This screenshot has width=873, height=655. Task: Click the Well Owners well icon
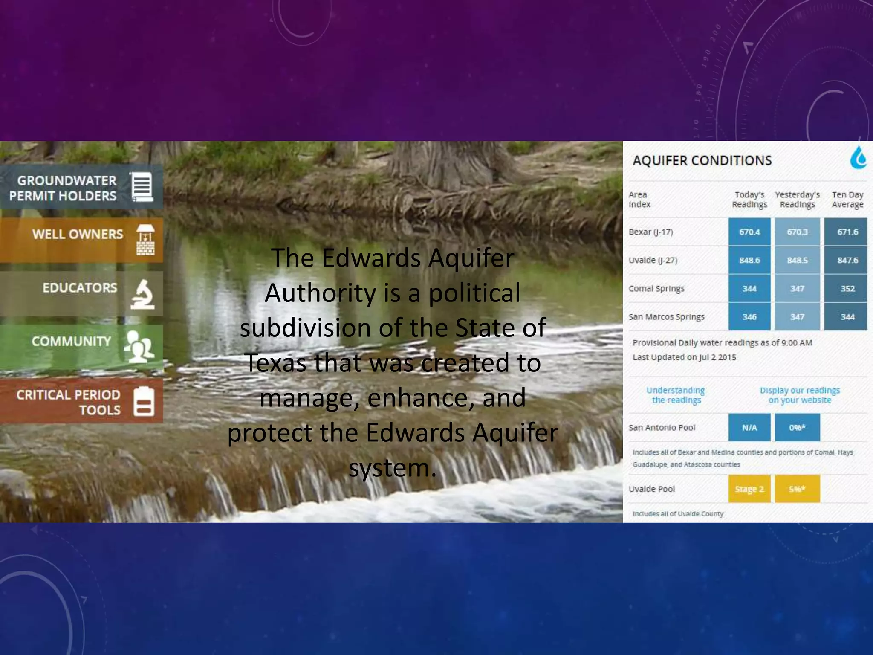coord(145,240)
